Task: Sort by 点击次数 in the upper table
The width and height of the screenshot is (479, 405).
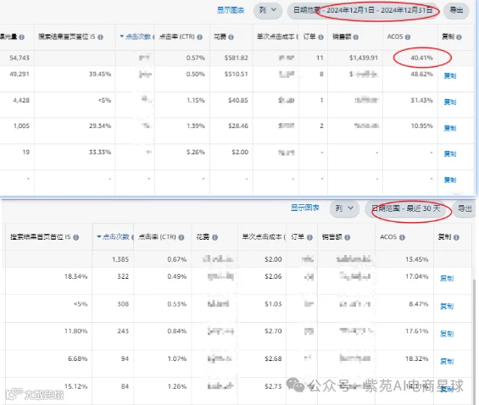Action: (x=136, y=36)
